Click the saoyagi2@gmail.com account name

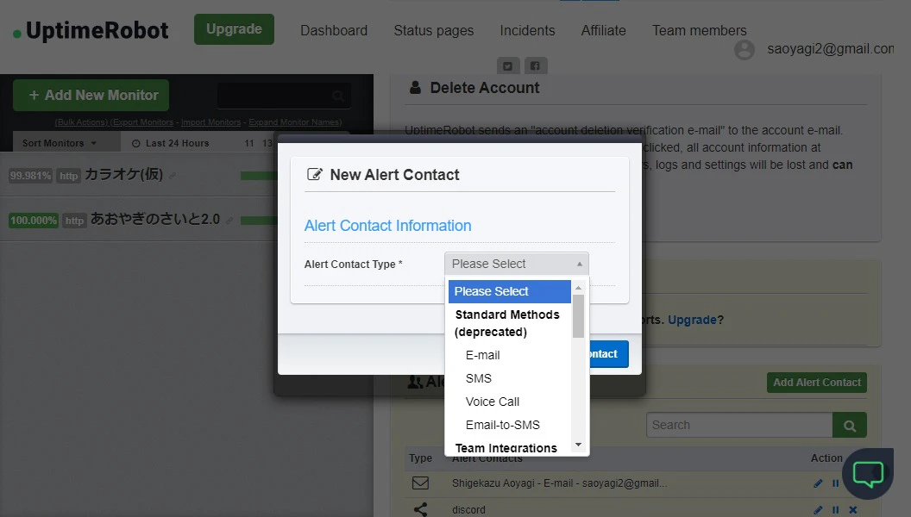click(x=830, y=49)
